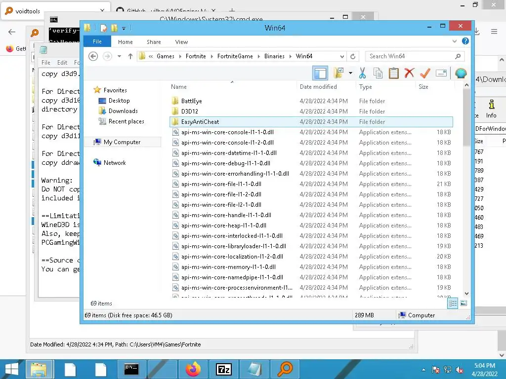Click the Firefox back arrow

[x=12, y=32]
